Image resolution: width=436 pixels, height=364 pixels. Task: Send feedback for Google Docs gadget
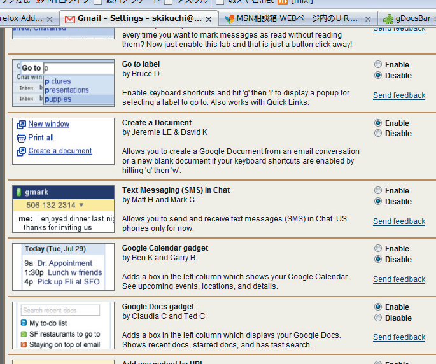tap(399, 337)
